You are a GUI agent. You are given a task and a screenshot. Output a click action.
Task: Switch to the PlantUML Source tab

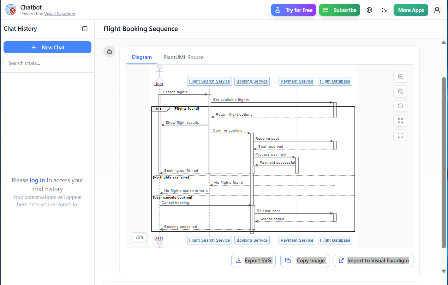pos(183,57)
